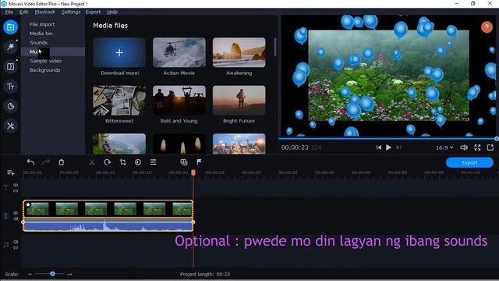Select the video clip on the timeline

[108, 209]
